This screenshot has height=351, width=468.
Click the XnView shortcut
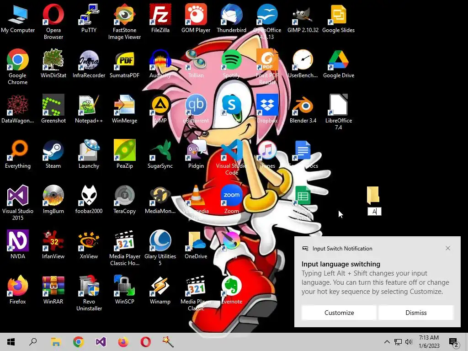[89, 240]
